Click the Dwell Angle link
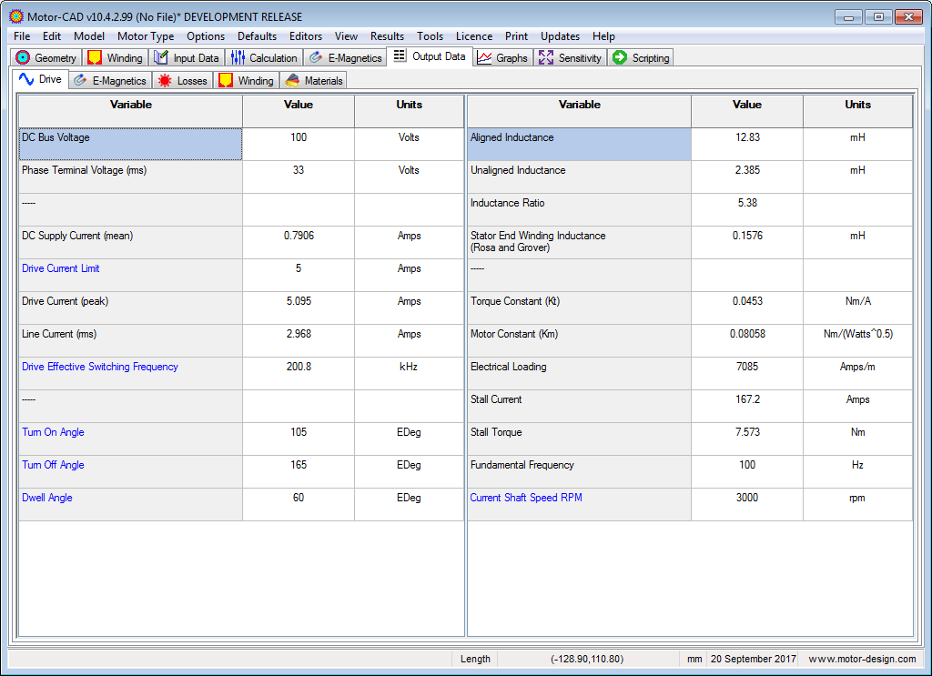This screenshot has height=676, width=932. coord(47,497)
